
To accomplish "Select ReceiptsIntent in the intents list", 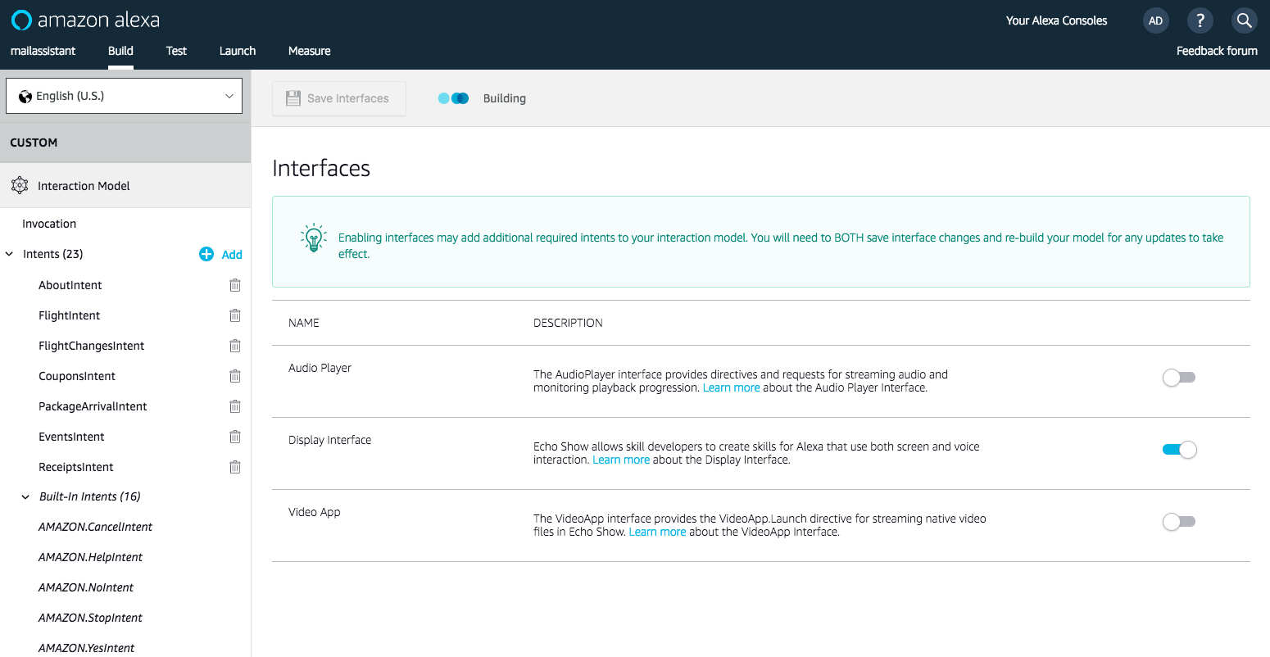I will (x=76, y=467).
